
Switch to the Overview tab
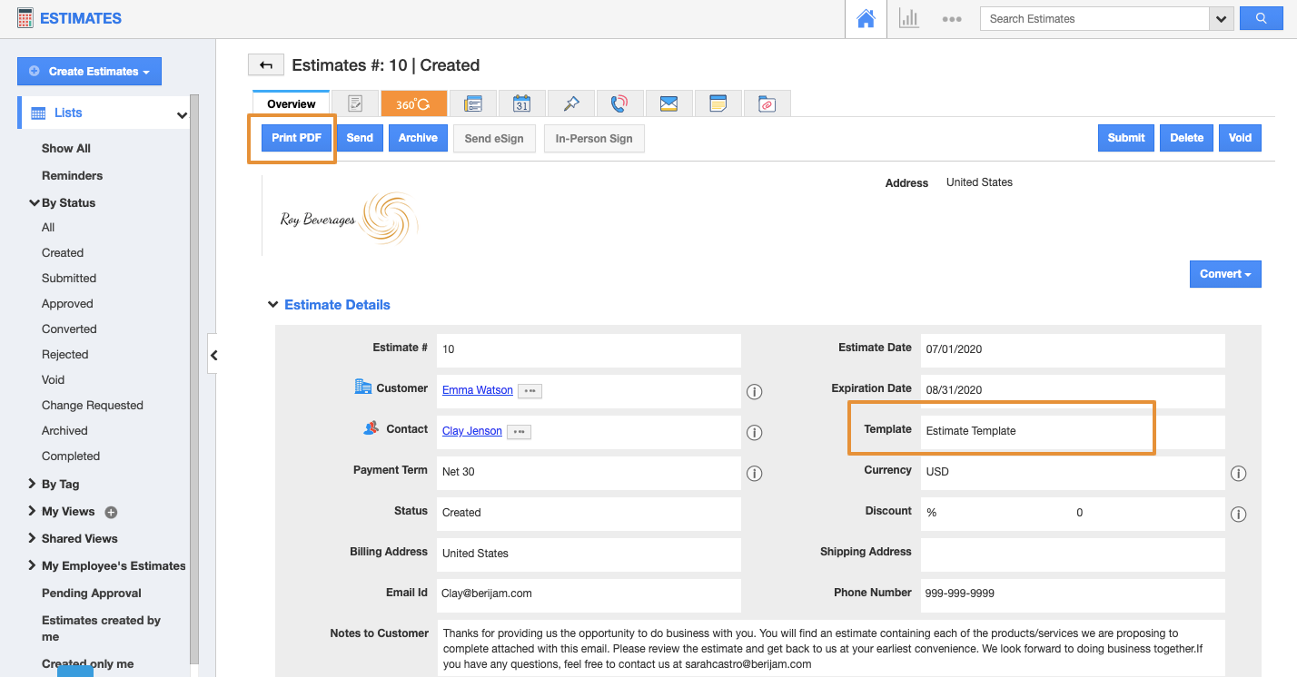[x=291, y=104]
